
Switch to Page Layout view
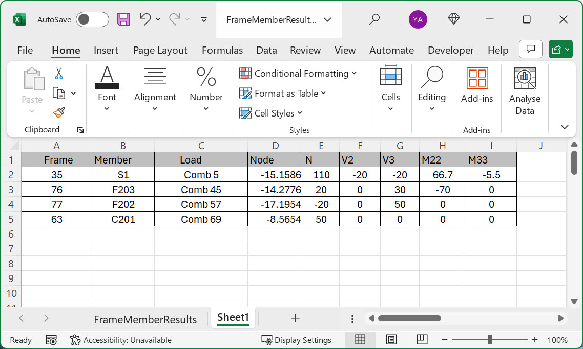[x=391, y=340]
